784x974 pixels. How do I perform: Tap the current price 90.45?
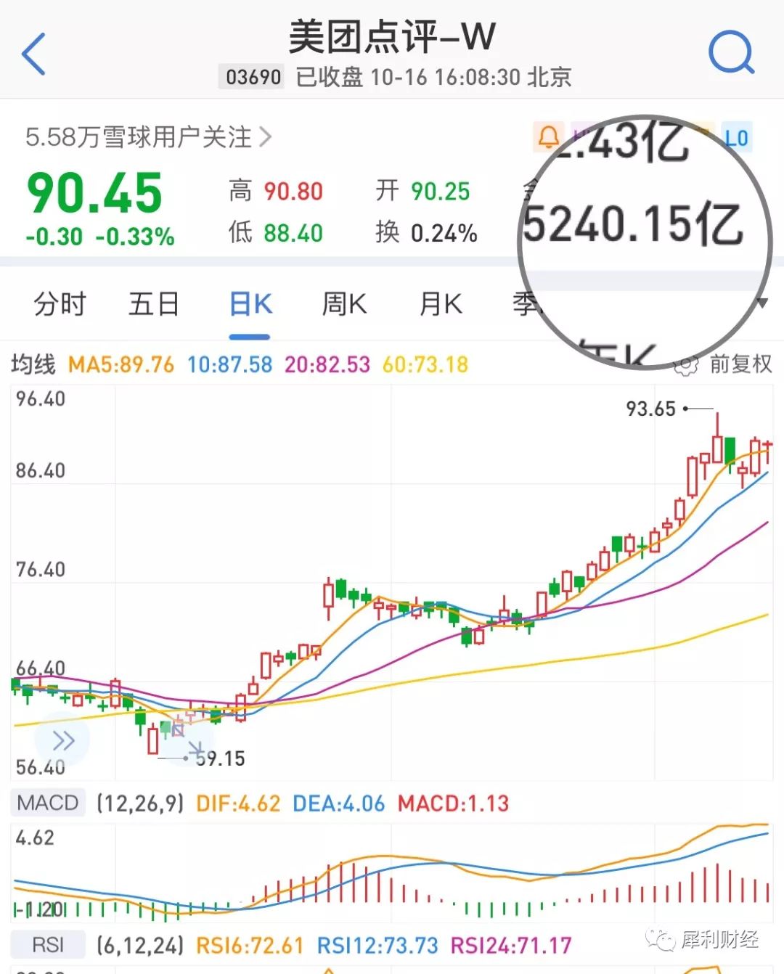point(94,193)
